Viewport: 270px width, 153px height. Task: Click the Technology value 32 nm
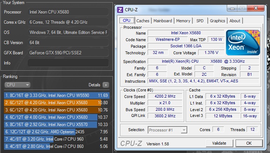(x=158, y=52)
